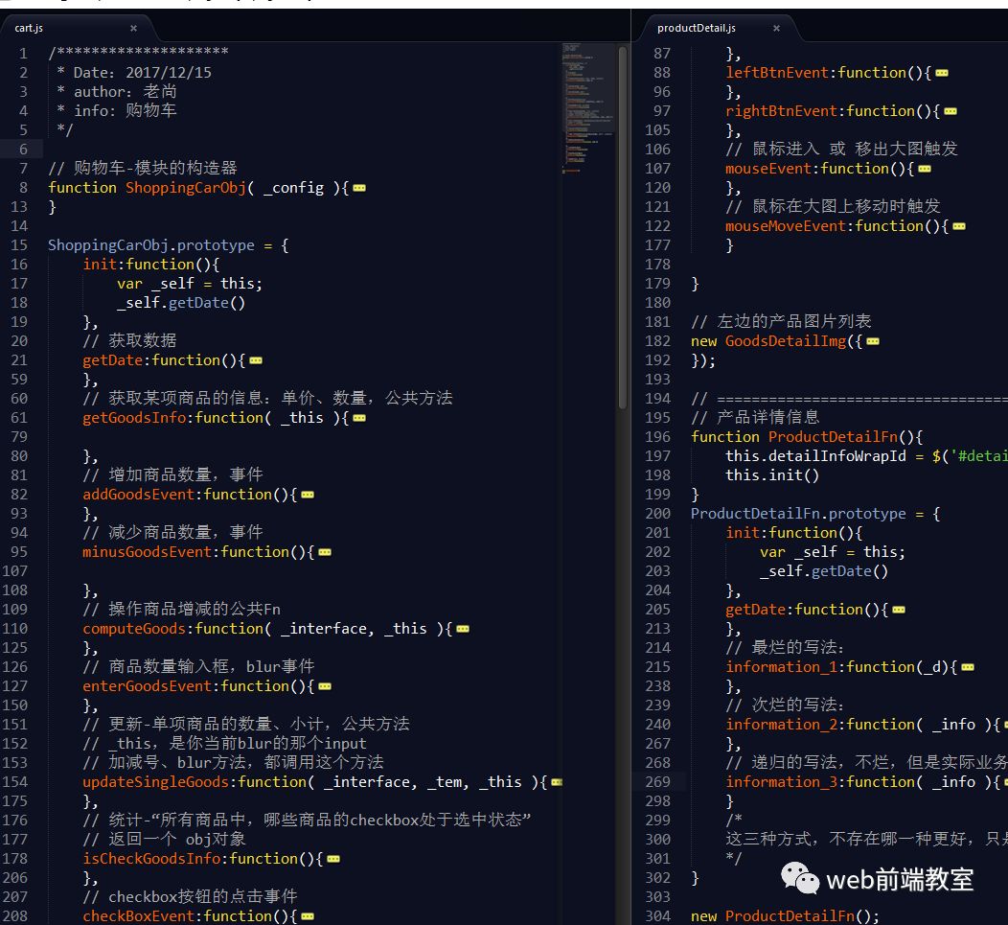
Task: Expand folded getDate function in cart.js
Action: (256, 360)
